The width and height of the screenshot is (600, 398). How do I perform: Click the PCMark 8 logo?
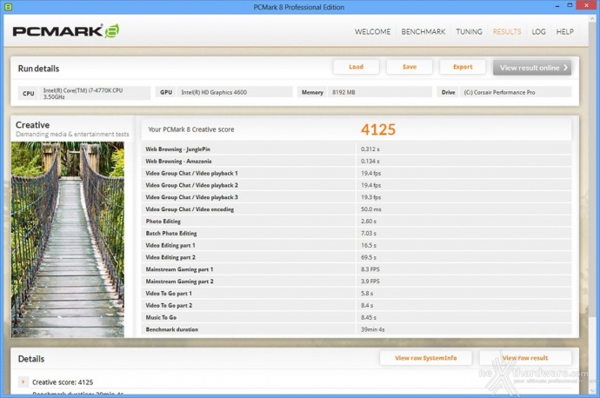pos(66,31)
